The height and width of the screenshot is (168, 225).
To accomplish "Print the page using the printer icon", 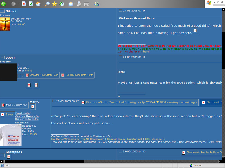I will click(79, 4).
